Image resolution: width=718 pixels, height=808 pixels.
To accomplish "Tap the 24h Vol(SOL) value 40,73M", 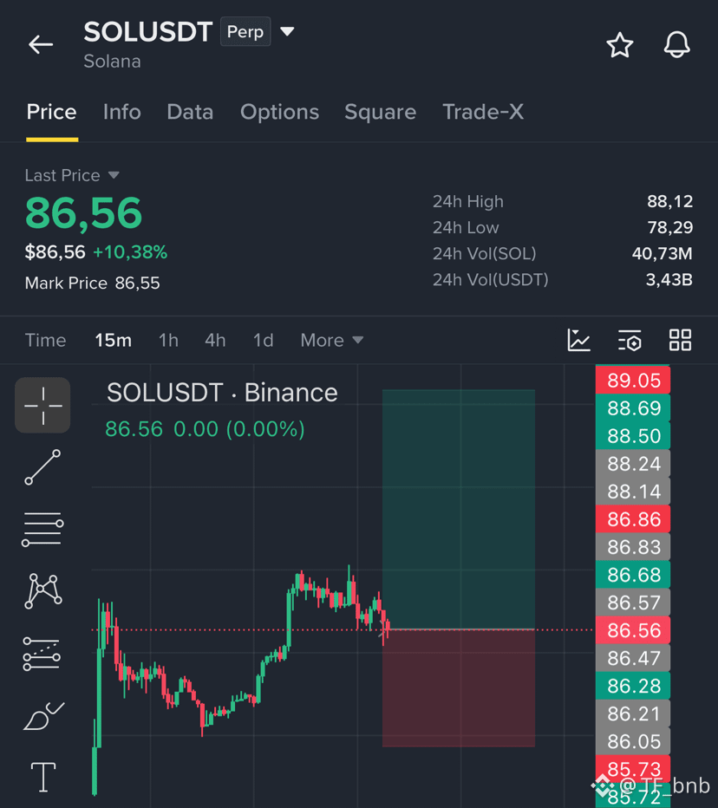I will (x=662, y=253).
